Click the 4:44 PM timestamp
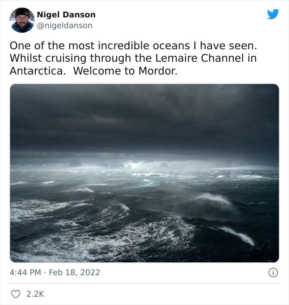The image size is (289, 305). pos(25,272)
